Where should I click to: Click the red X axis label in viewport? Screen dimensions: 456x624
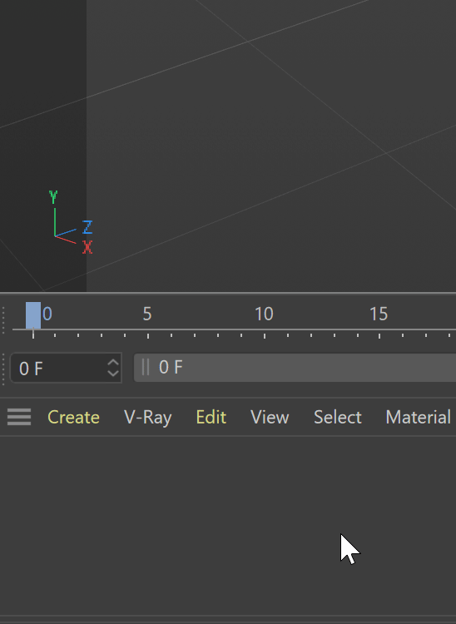click(x=87, y=247)
